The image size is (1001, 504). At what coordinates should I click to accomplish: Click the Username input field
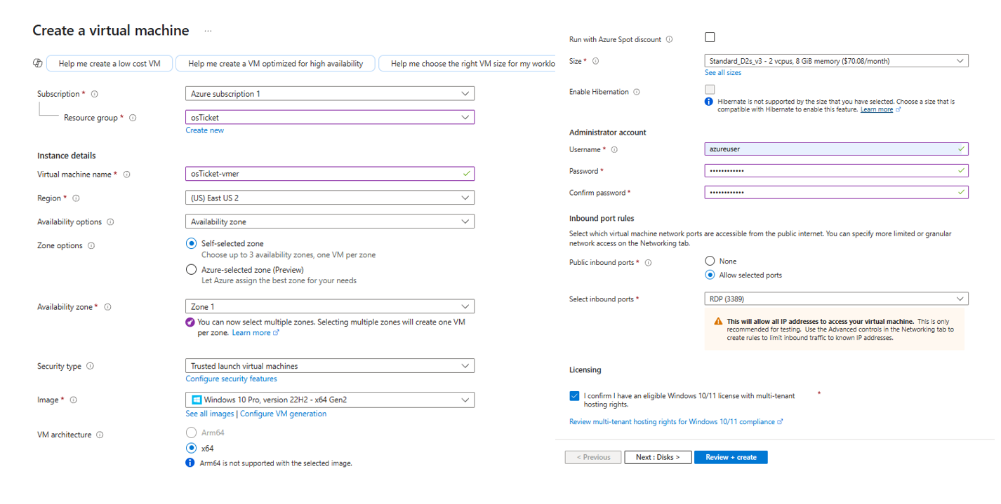836,149
